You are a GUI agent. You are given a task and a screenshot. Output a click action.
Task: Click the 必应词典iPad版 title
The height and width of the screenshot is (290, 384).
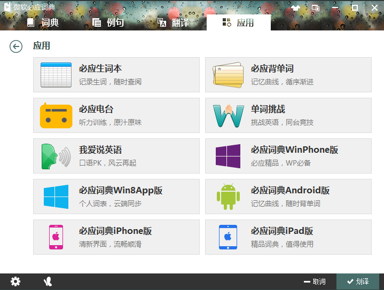pos(282,231)
